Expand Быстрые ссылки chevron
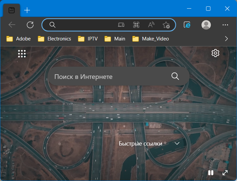Viewport: 237px width, 181px height. 177,143
